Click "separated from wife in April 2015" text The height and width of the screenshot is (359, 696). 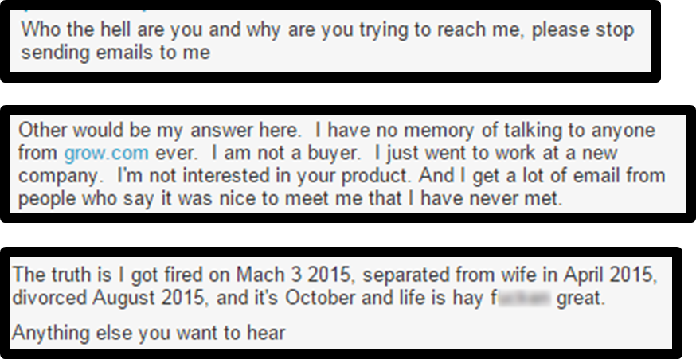(x=518, y=275)
